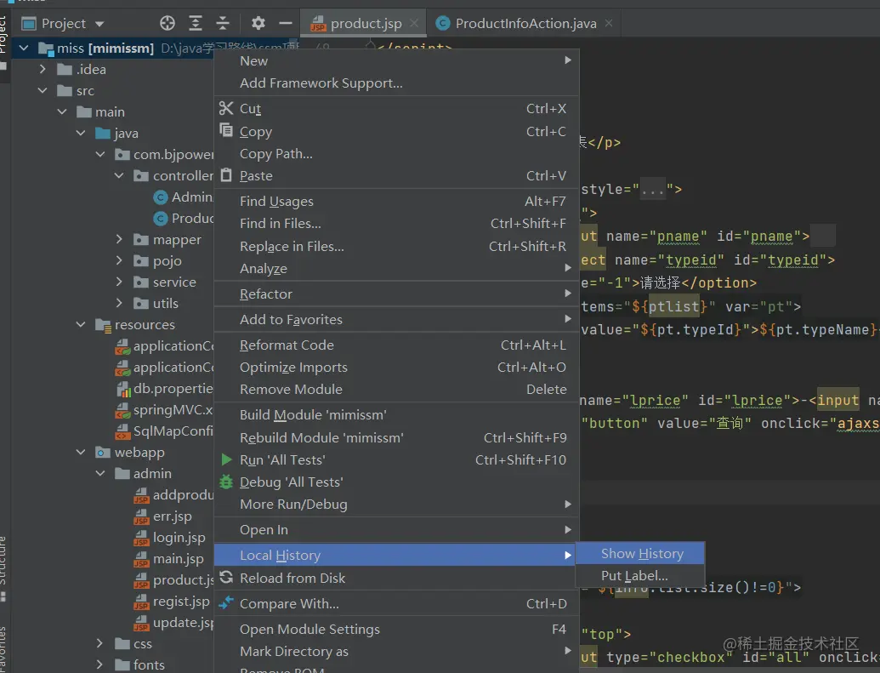Click the err.jsp file icon
Viewport: 880px width, 673px height.
[x=141, y=516]
